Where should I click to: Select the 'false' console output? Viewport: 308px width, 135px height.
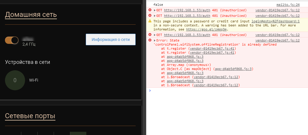[x=158, y=5]
